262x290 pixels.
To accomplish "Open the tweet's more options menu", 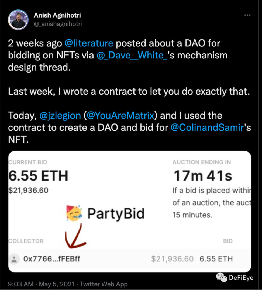I will (x=247, y=15).
